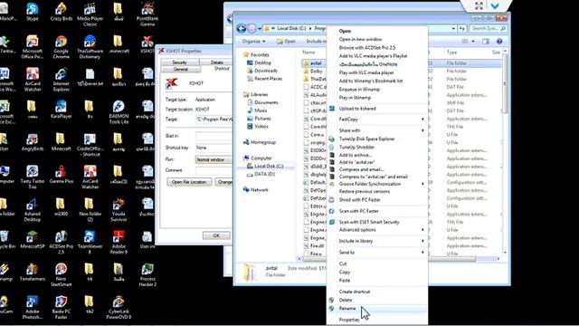This screenshot has width=579, height=326.
Task: Choose Delete from the context menu
Action: 377,300
